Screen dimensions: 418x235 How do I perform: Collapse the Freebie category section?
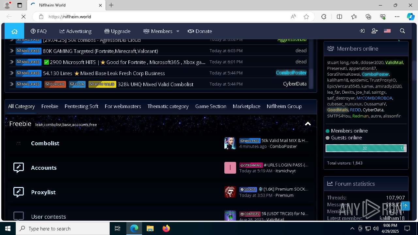[308, 124]
